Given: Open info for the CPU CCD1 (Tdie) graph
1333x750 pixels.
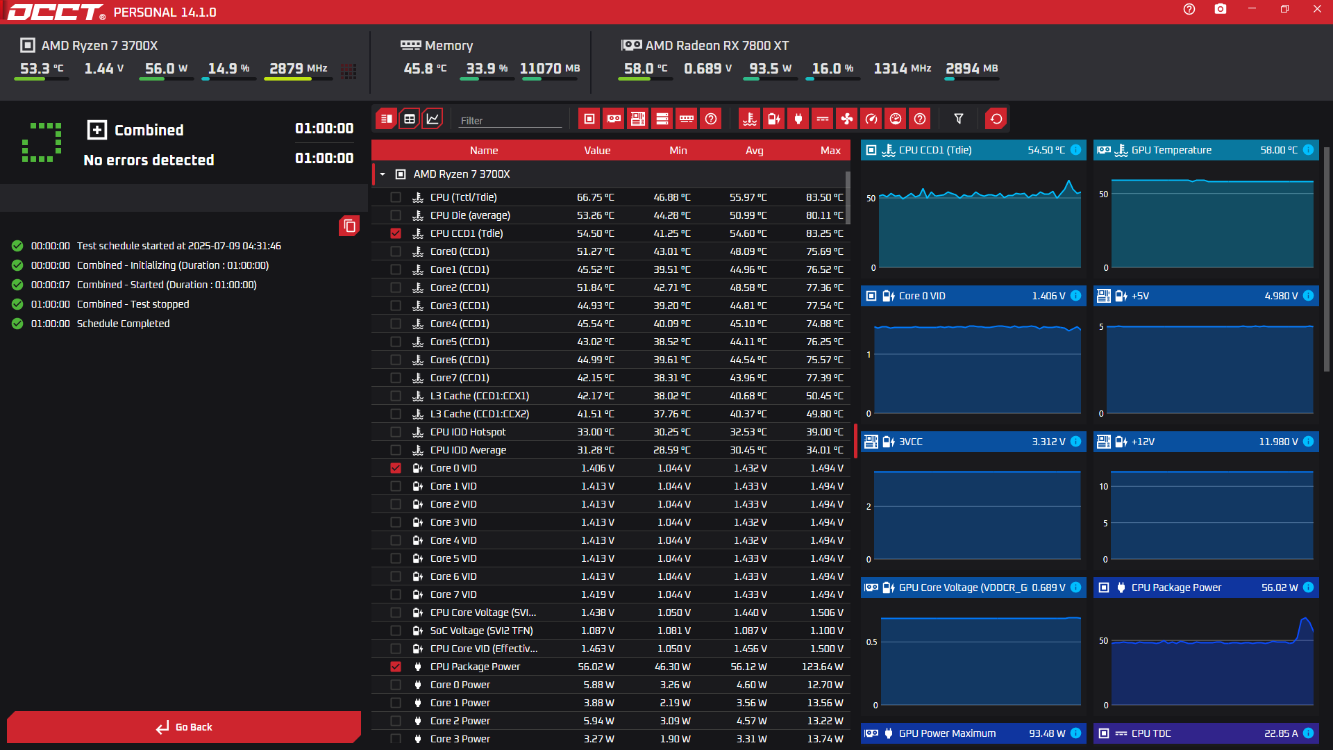Looking at the screenshot, I should point(1075,150).
